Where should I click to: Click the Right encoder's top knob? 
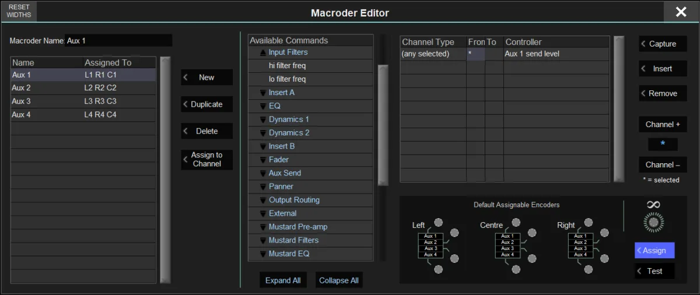point(589,222)
